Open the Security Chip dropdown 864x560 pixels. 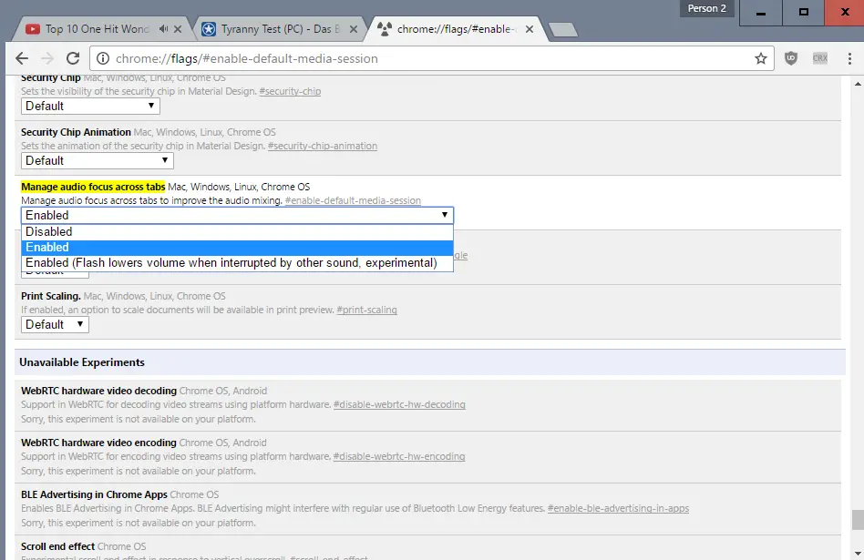point(90,106)
